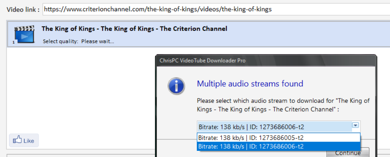390x157 pixels.
Task: Click the "Multiple audio streams found" heading
Action: pyautogui.click(x=250, y=84)
